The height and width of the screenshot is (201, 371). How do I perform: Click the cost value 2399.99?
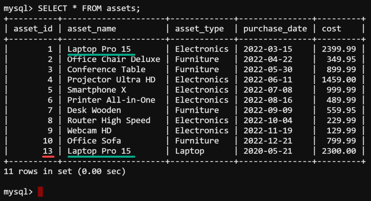coord(339,49)
